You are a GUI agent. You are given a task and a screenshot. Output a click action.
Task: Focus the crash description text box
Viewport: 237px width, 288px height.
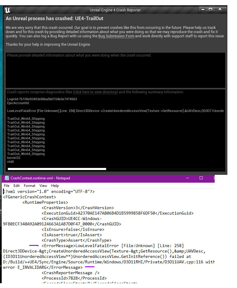115,70
